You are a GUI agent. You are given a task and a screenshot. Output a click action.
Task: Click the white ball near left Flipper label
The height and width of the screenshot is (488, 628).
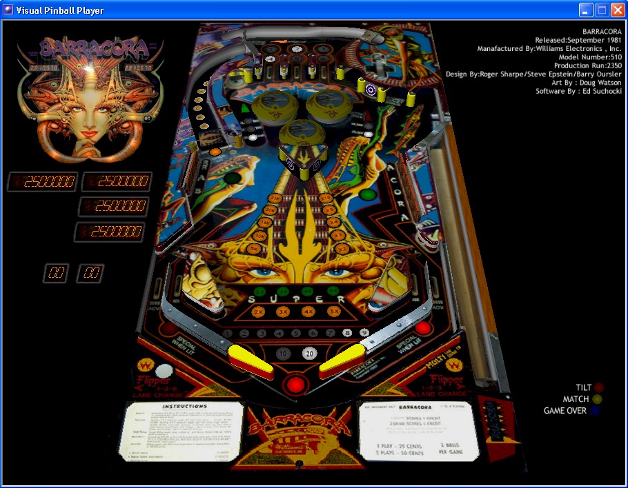[164, 371]
